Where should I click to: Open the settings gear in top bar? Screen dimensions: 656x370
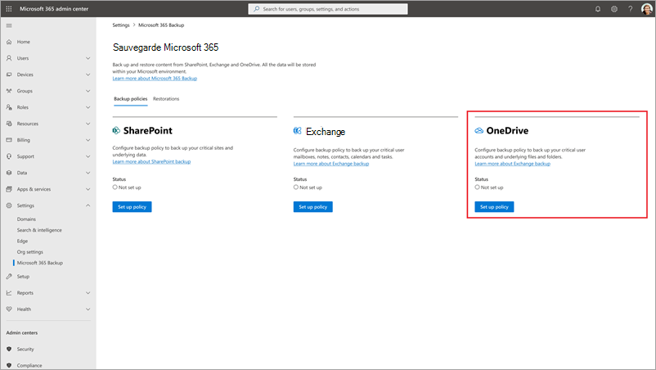[614, 9]
